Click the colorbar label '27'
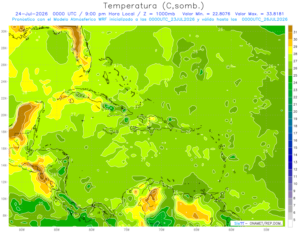302x233 pixels. click(295, 61)
